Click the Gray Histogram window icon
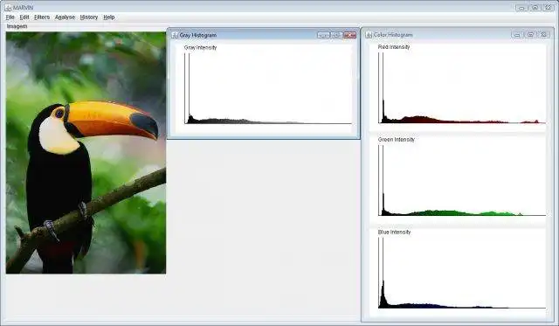The height and width of the screenshot is (326, 559). click(x=175, y=35)
